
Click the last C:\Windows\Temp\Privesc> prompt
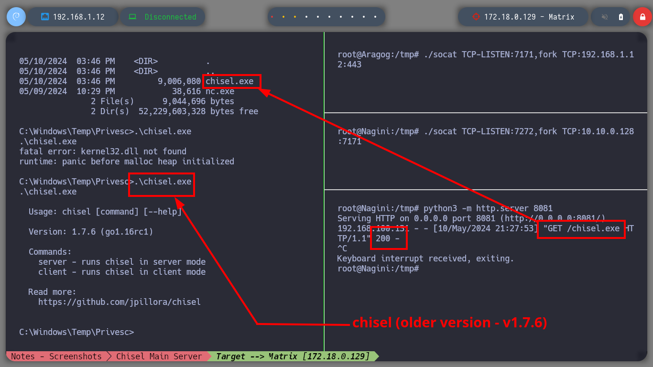pos(76,332)
